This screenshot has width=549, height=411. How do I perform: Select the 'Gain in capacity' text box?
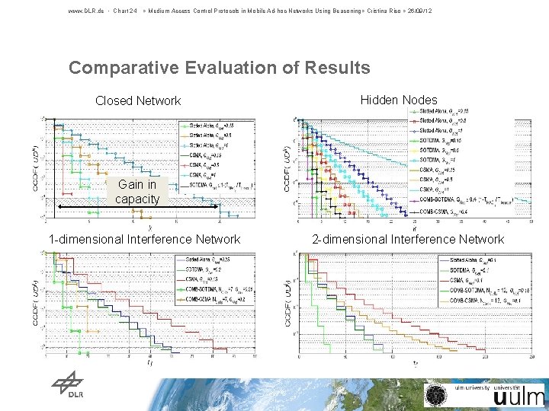pos(137,191)
